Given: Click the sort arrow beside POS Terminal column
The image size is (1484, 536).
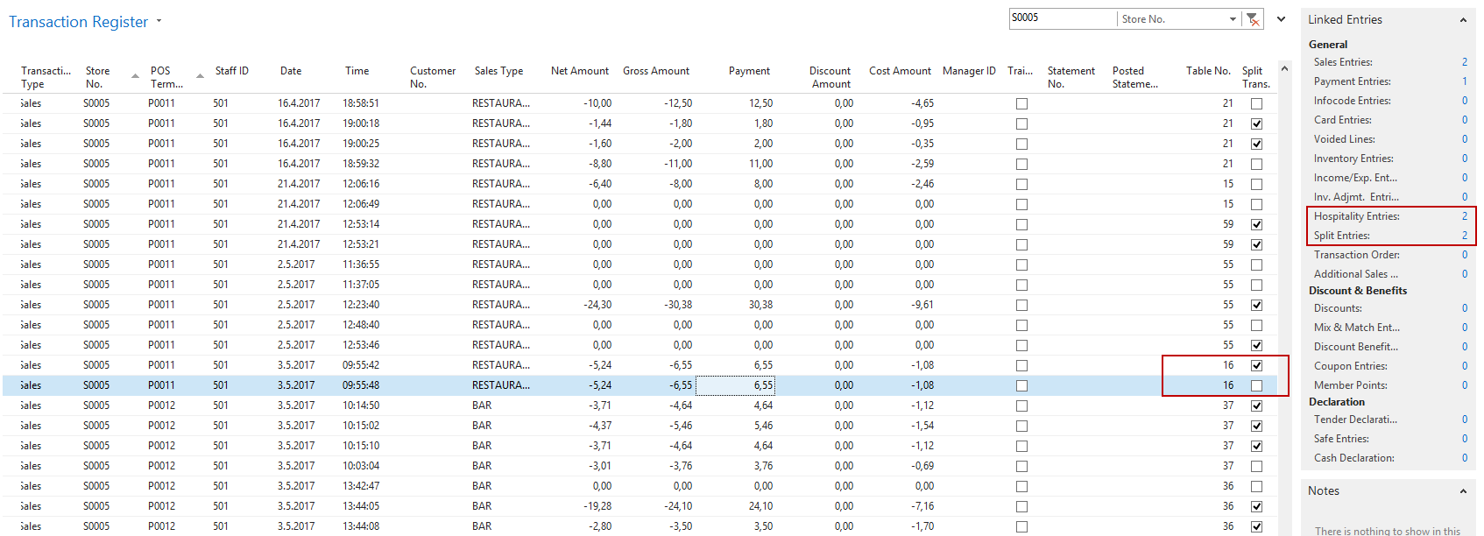Looking at the screenshot, I should pos(200,76).
